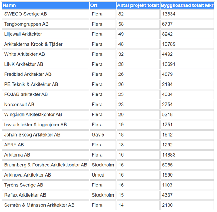This screenshot has width=217, height=212.
Task: Click the project count 28
Action: (138, 65)
